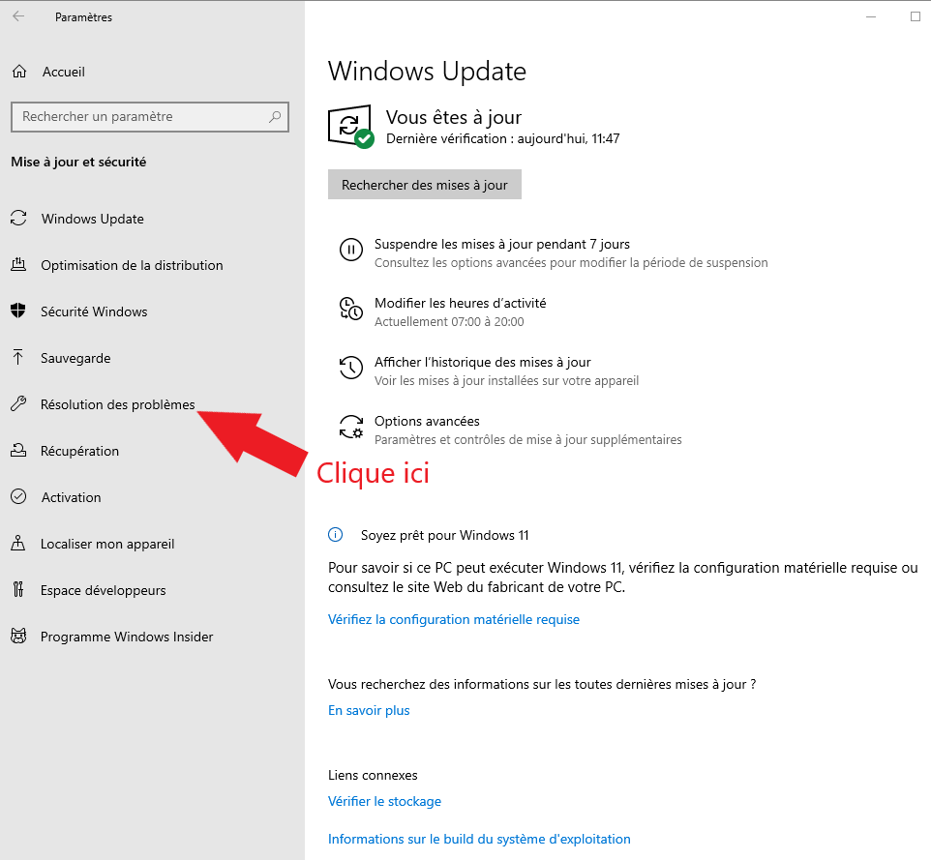This screenshot has height=860, width=931.
Task: Click the Localiser mon appareil icon
Action: click(x=18, y=543)
